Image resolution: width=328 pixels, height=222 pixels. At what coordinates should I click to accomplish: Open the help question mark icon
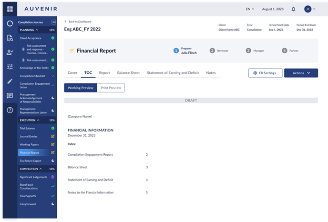point(10,111)
